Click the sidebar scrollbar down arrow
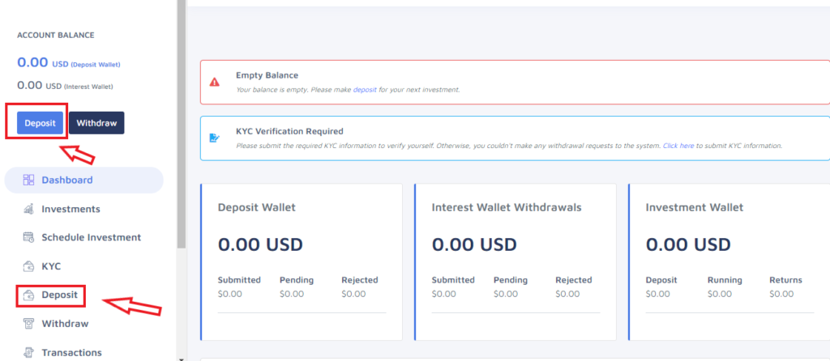This screenshot has height=361, width=830. pyautogui.click(x=181, y=359)
